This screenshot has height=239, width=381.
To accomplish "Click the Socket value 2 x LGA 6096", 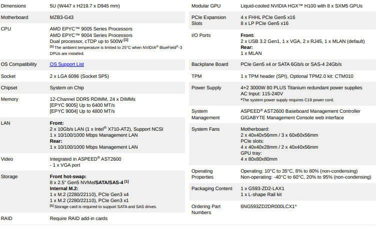I will 79,76.
